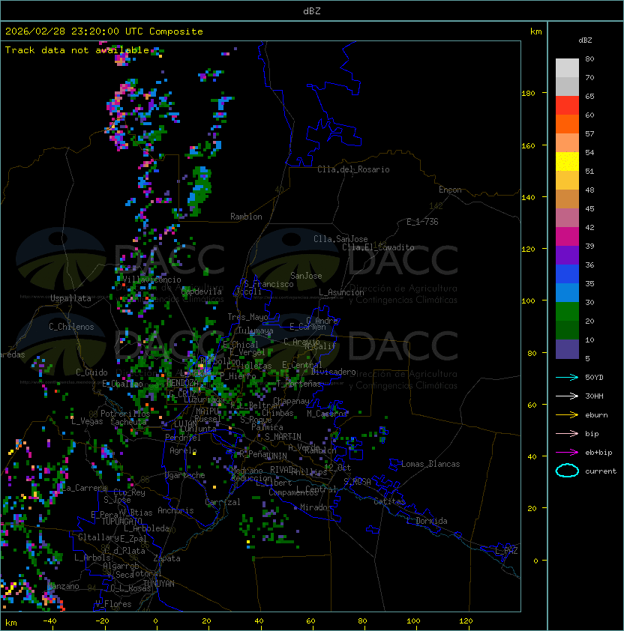Image resolution: width=624 pixels, height=631 pixels.
Task: Click the '100' tick on vertical km axis
Action: 528,301
